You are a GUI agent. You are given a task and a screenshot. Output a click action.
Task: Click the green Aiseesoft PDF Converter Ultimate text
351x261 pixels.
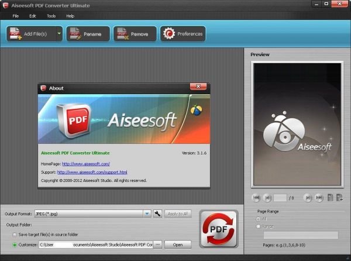tap(75, 153)
